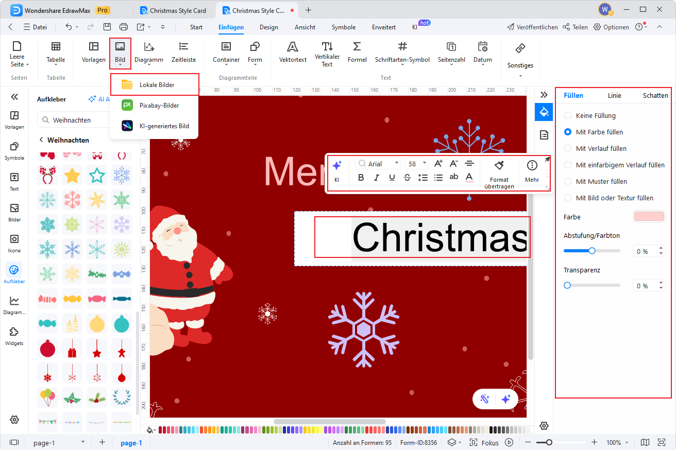Open the font size 58 dropdown
This screenshot has height=450, width=676.
click(x=425, y=163)
